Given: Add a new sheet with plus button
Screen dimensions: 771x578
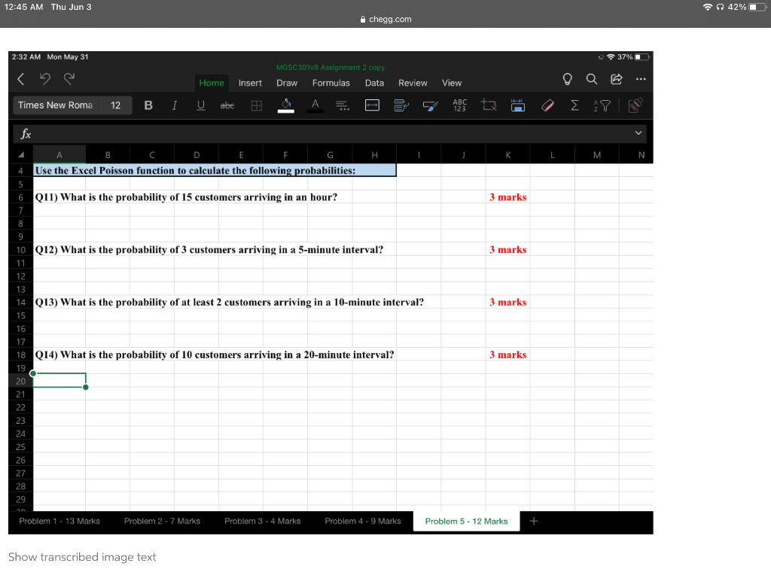Looking at the screenshot, I should tap(534, 521).
